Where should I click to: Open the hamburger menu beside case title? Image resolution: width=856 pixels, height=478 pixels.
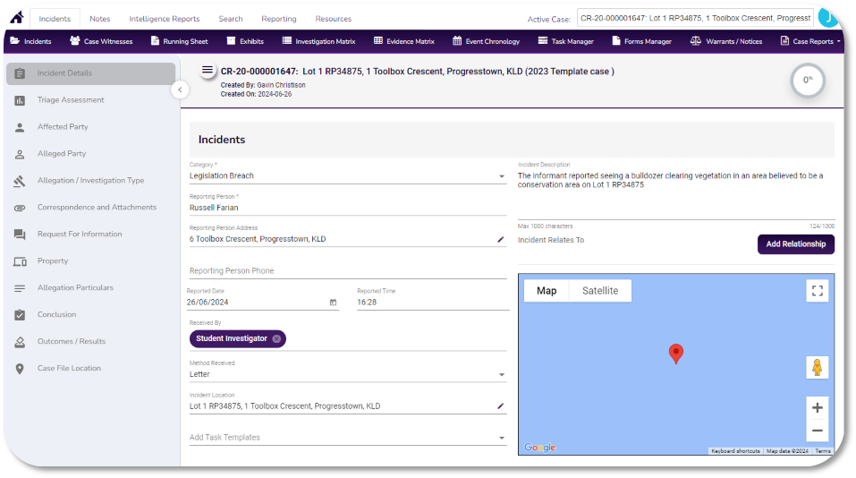[x=208, y=71]
